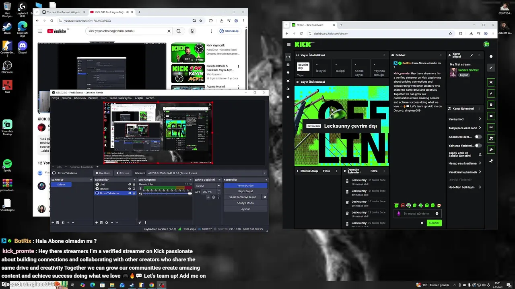This screenshot has height=289, width=515.
Task: Open Sohbet panel three-dot menu
Action: pos(441,55)
